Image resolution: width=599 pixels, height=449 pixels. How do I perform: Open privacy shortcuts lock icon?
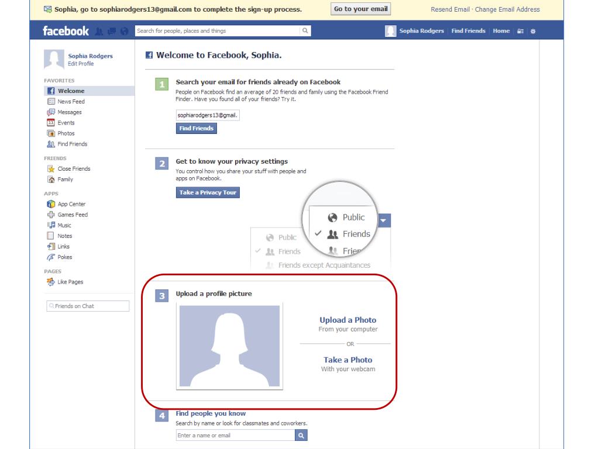tap(520, 32)
